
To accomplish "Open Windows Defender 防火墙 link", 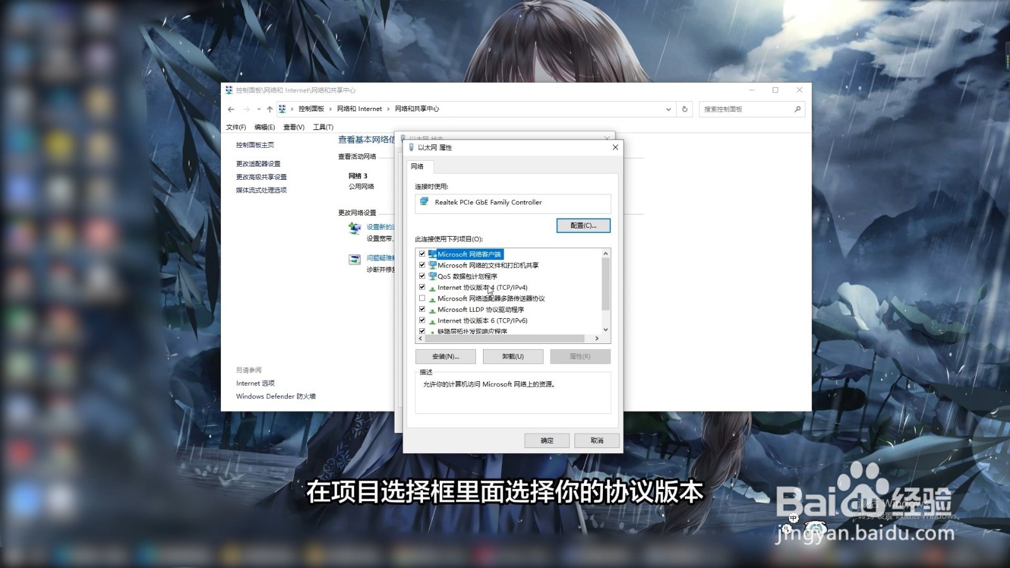I will pos(276,396).
